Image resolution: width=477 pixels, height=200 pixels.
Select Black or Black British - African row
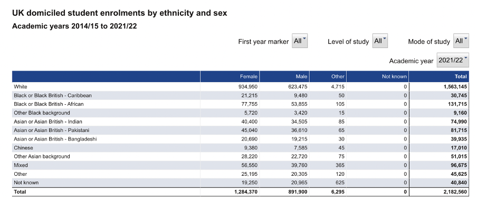pyautogui.click(x=240, y=104)
